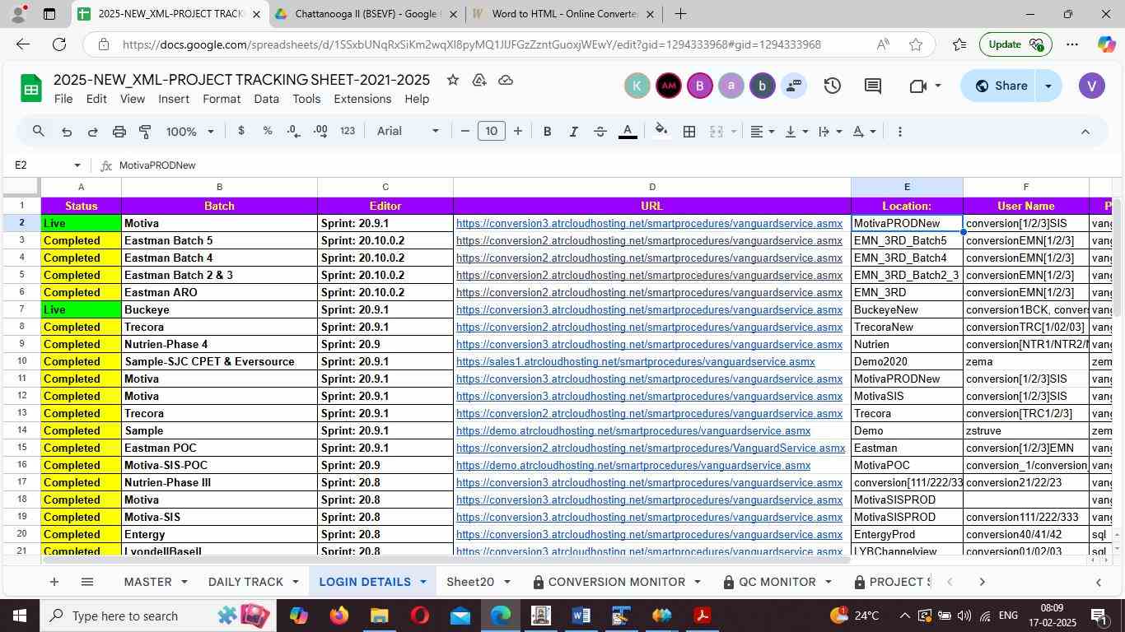Open comments panel
This screenshot has height=632, width=1125.
[x=873, y=86]
